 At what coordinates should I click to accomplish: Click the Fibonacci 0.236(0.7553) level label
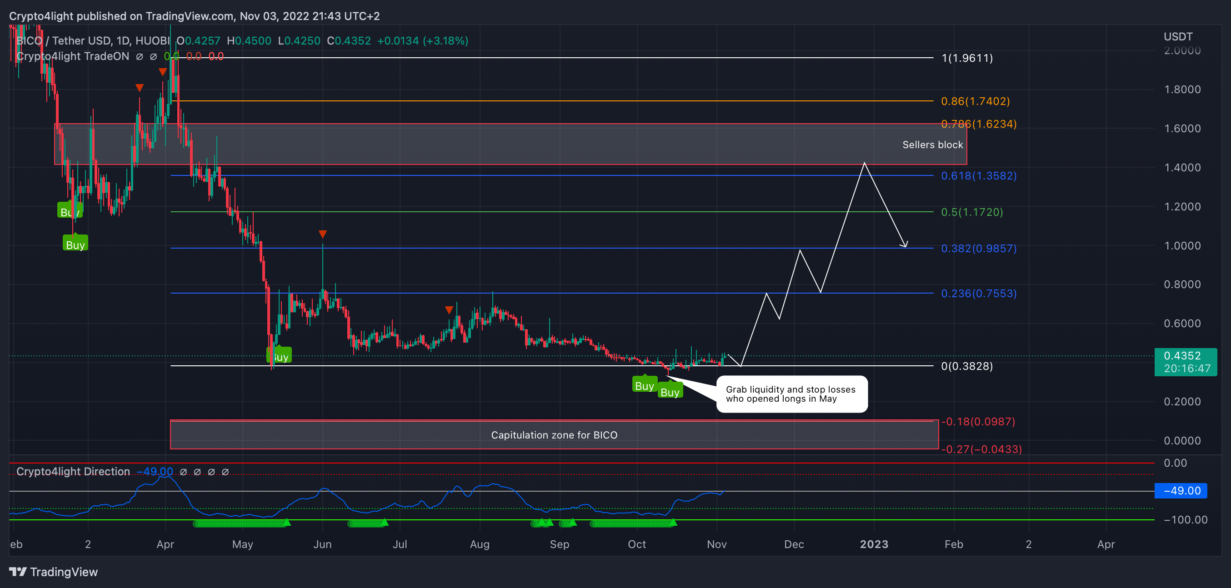click(x=979, y=293)
